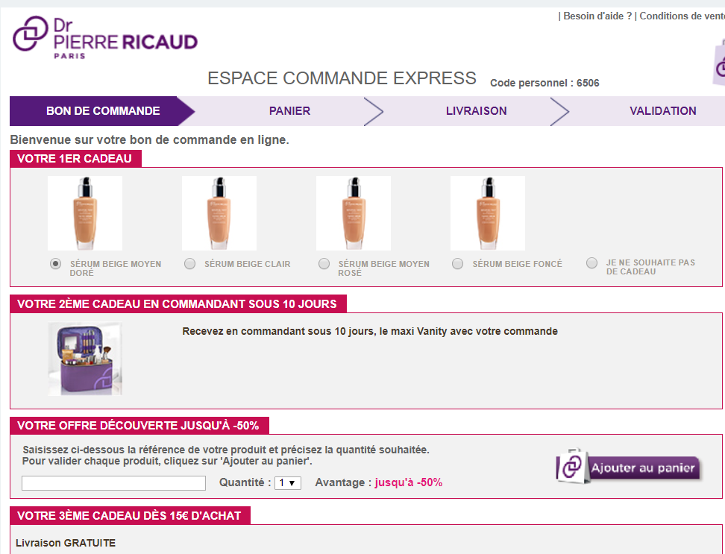Click the Dr Pierre Ricaud logo

(x=105, y=37)
